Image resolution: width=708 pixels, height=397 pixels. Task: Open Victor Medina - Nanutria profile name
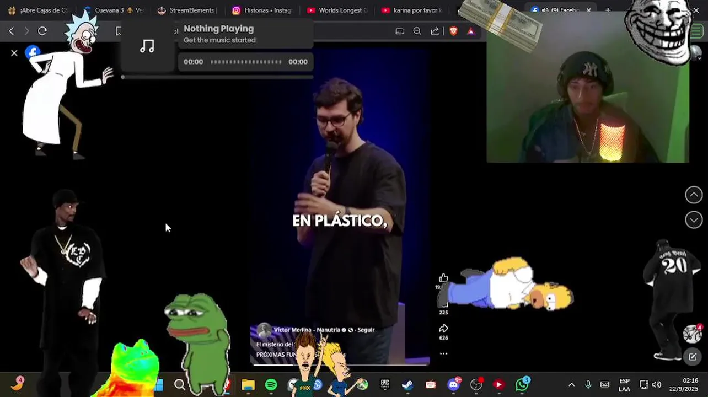click(x=307, y=330)
